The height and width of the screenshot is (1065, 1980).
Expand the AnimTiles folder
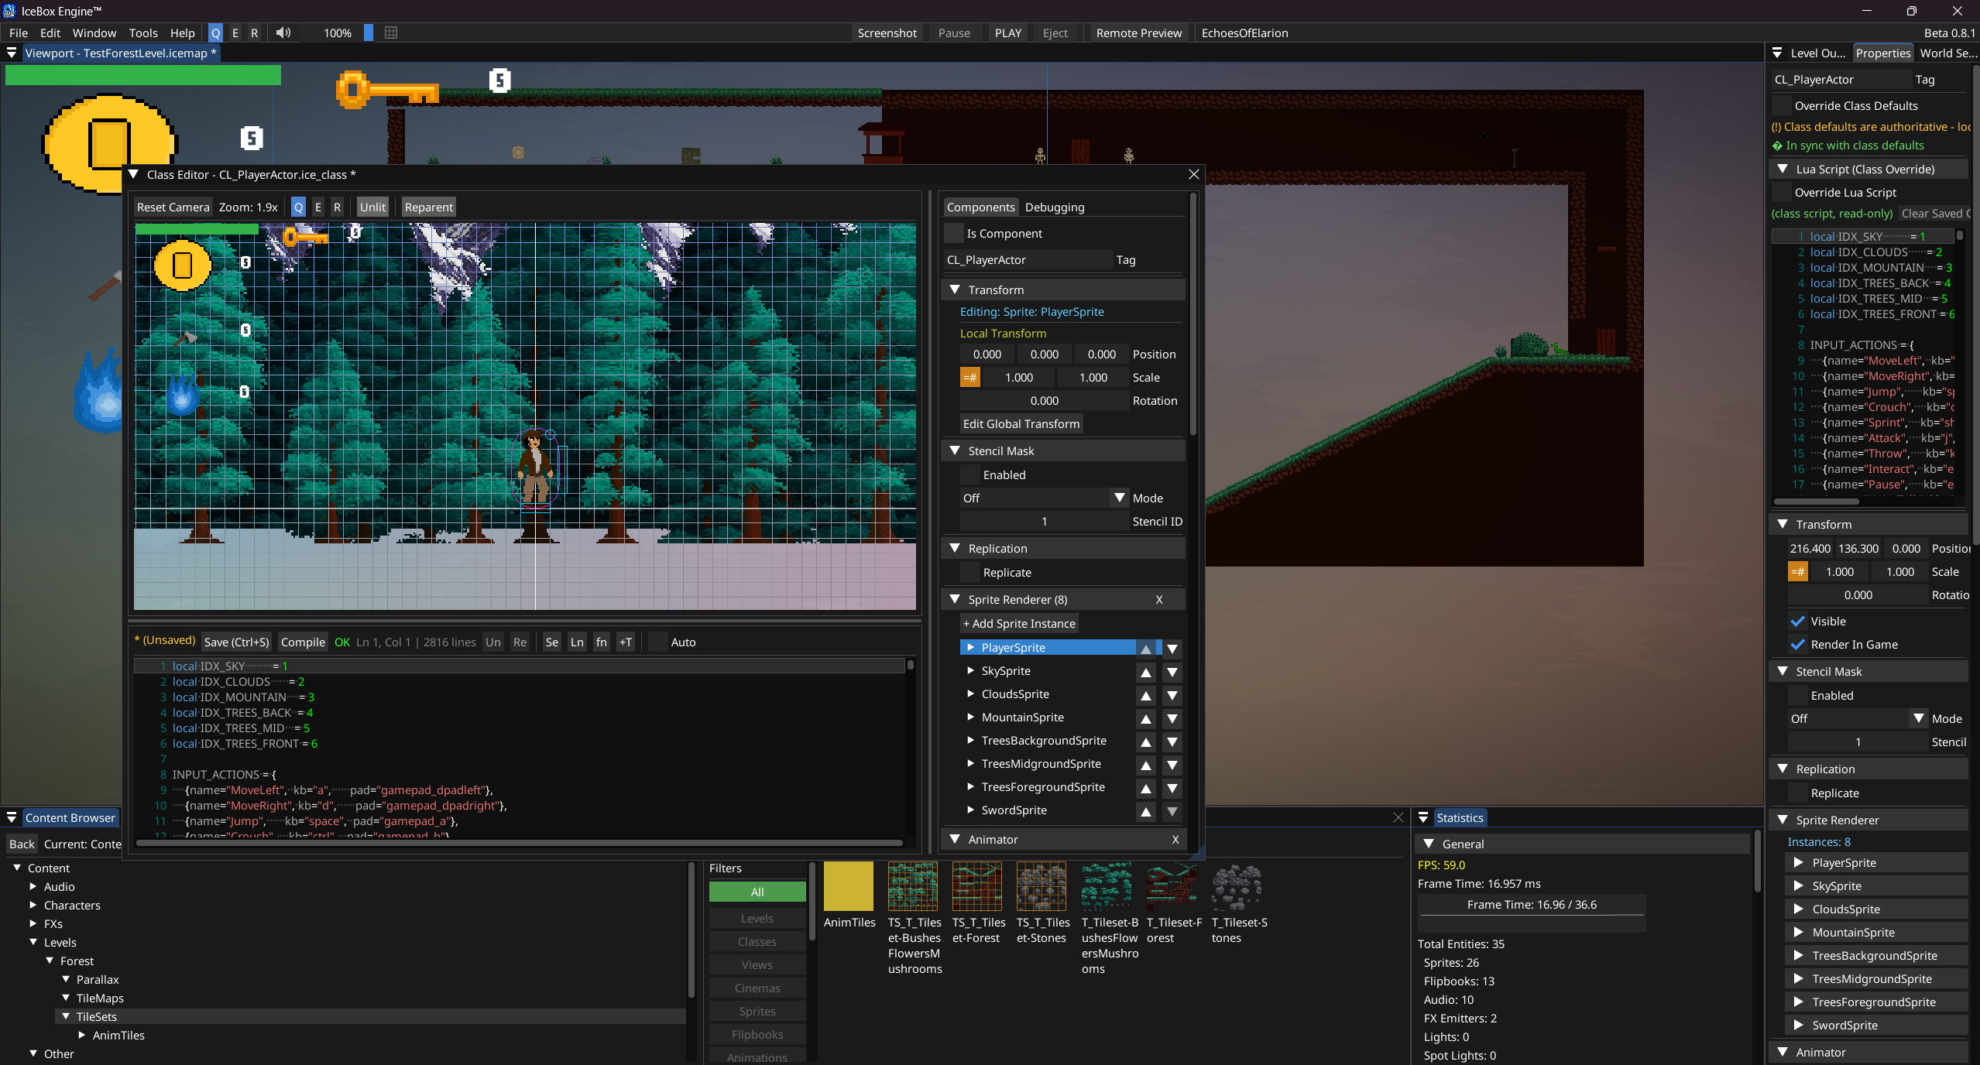[82, 1036]
